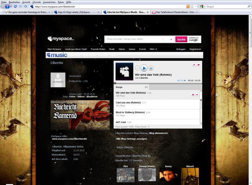Screen dimensions: 252x185
Task: Open the browser back history dropdown arrow
Action: coord(11,7)
